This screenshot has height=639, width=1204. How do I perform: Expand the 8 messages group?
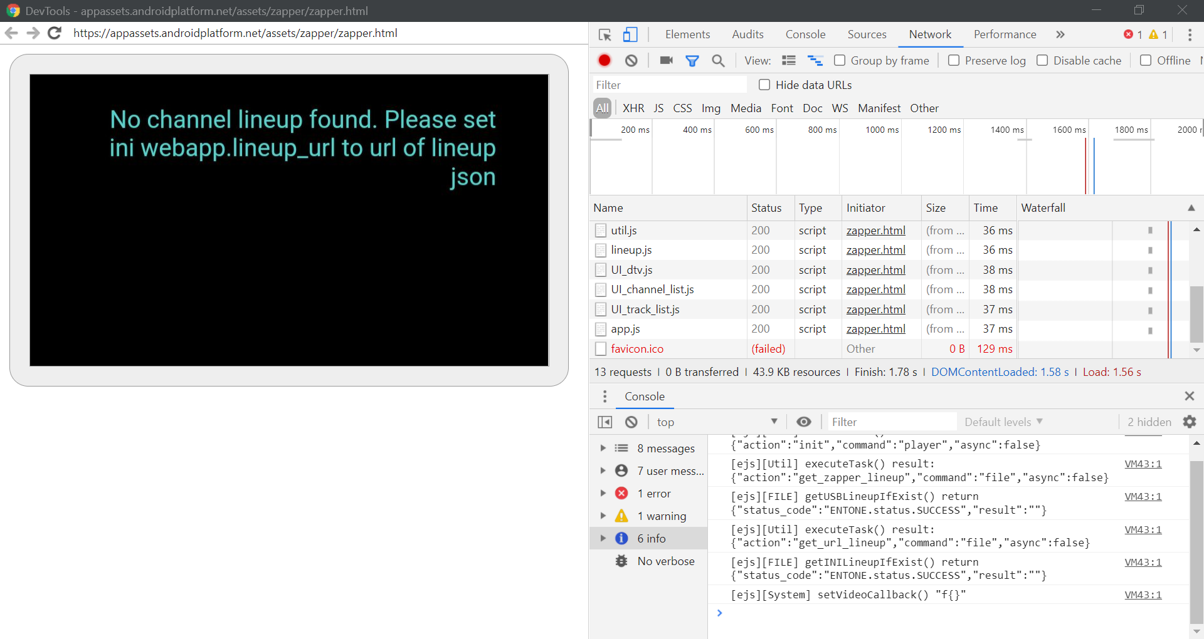603,449
